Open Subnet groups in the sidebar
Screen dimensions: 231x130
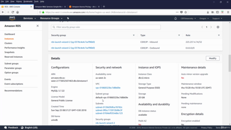pos(11,64)
